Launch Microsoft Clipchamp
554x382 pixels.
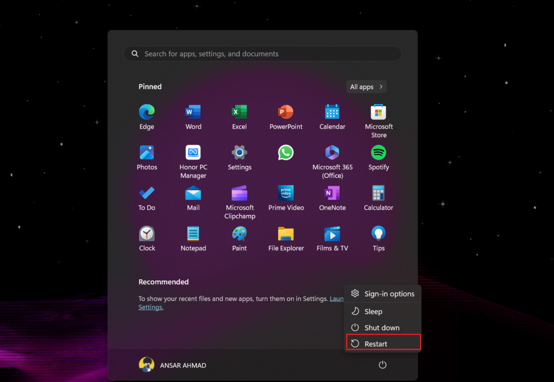tap(239, 193)
